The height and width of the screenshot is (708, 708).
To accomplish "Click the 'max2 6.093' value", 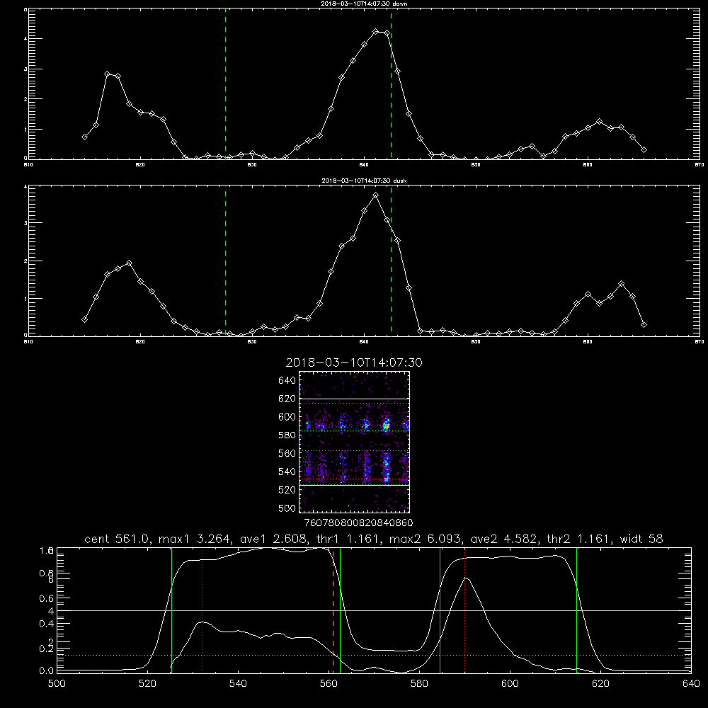I will point(426,539).
